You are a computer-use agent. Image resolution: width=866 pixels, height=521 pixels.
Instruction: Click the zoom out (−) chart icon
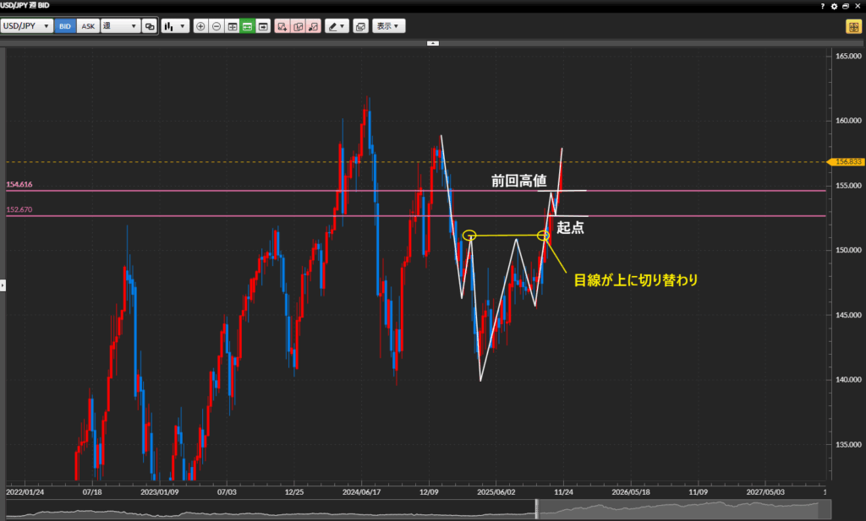(x=216, y=26)
